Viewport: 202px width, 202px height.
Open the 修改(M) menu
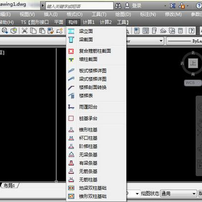point(173,15)
